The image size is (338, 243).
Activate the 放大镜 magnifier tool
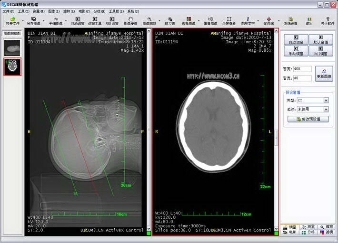169,21
